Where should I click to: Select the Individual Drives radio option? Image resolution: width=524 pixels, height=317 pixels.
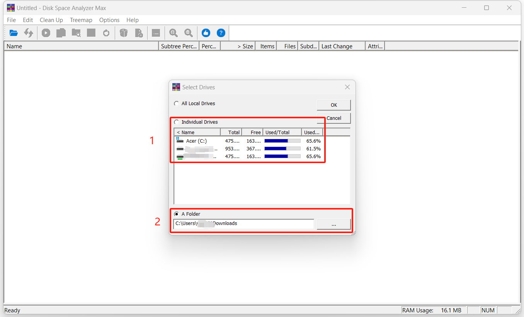[x=177, y=122]
